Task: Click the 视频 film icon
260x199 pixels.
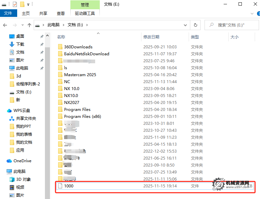Action: 12,187
